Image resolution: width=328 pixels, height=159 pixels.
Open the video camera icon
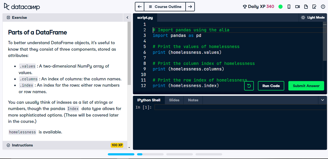pyautogui.click(x=297, y=7)
